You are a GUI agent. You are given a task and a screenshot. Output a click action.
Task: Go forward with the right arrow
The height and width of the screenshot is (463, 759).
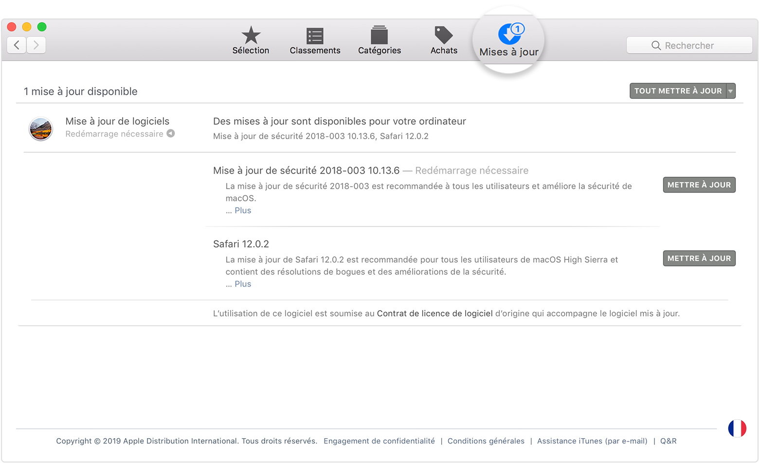pyautogui.click(x=36, y=45)
